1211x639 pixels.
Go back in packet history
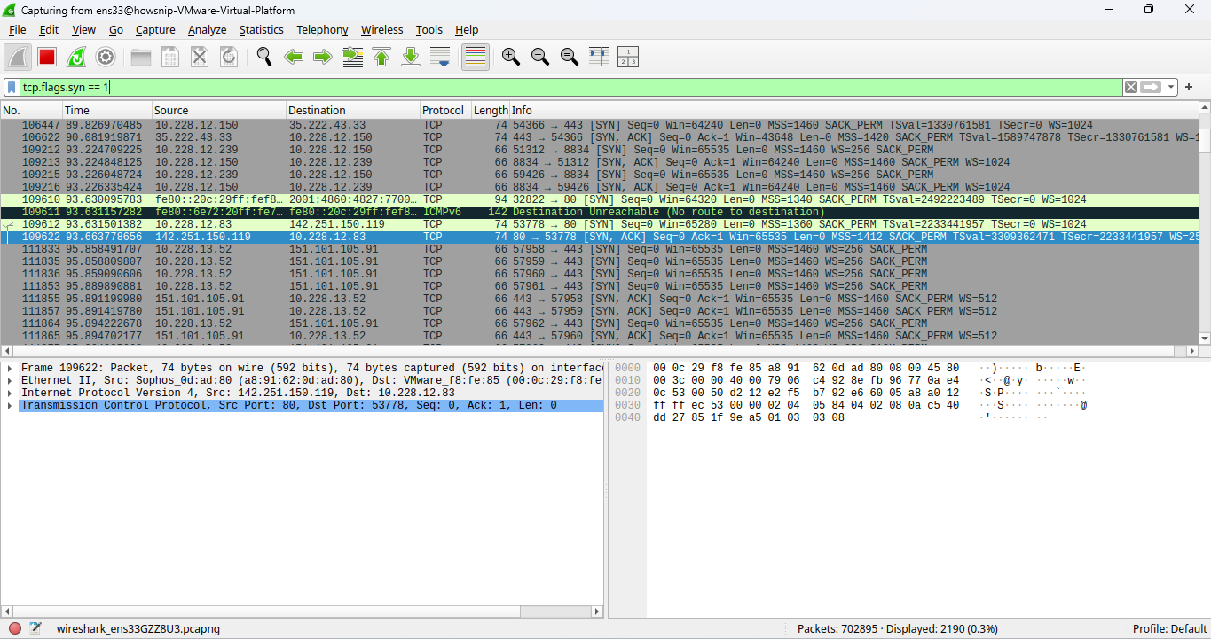[x=294, y=58]
